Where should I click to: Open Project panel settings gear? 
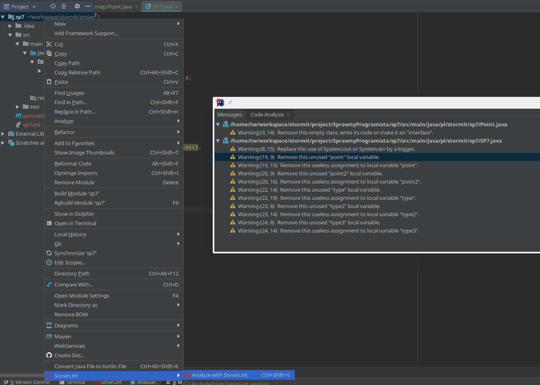click(77, 7)
